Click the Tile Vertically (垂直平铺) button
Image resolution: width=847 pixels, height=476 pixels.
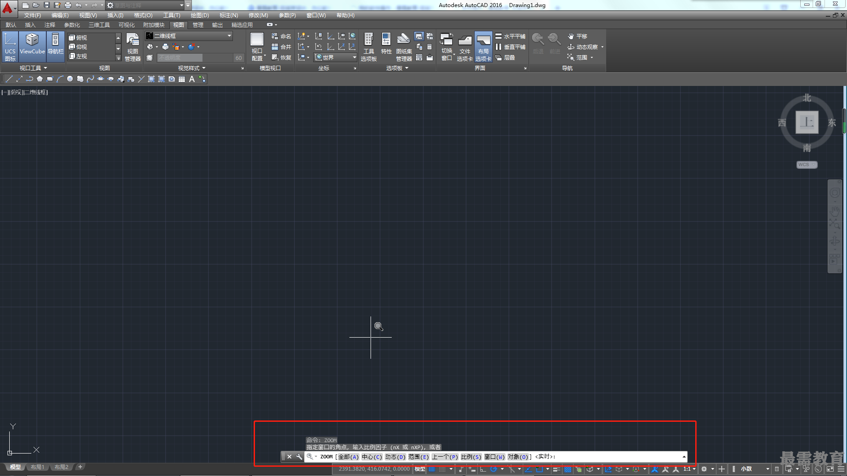tap(510, 47)
